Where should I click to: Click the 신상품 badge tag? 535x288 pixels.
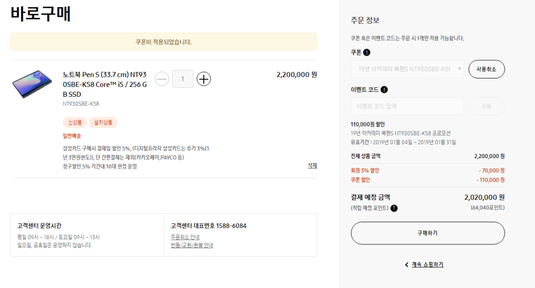pos(75,123)
